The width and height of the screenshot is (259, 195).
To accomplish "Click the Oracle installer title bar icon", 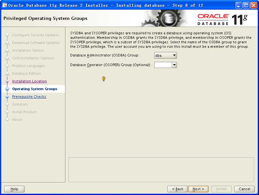I will 4,5.
